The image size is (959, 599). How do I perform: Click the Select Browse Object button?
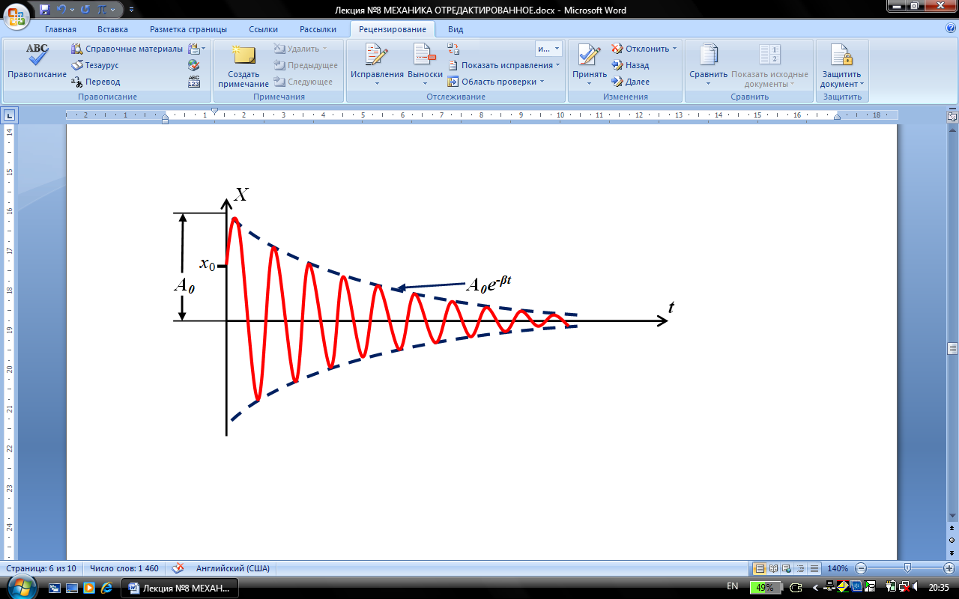pos(952,540)
